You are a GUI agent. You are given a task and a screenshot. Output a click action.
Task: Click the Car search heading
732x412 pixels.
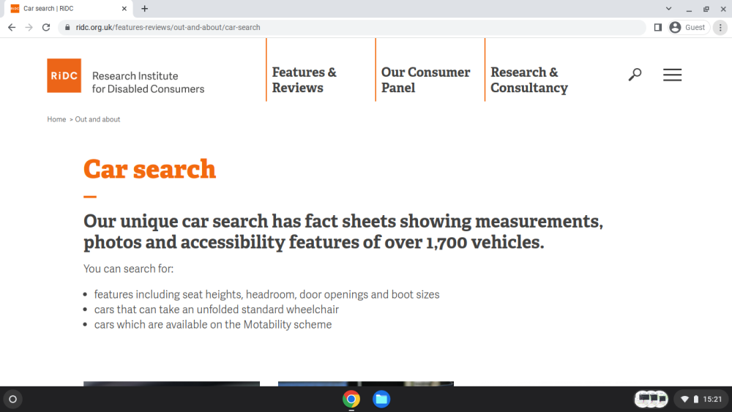click(x=149, y=169)
